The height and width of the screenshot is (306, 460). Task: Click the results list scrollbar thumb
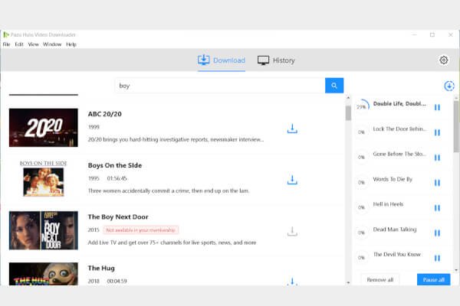(348, 112)
